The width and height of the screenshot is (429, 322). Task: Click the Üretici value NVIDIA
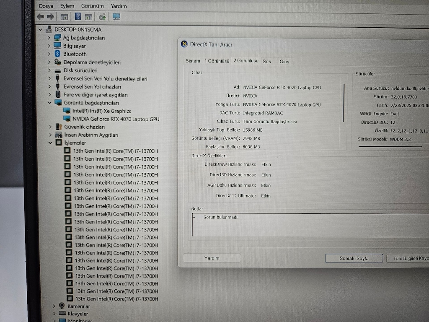(x=250, y=96)
